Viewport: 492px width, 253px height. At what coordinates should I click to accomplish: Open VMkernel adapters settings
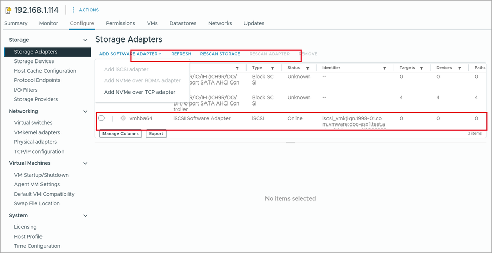tap(37, 132)
